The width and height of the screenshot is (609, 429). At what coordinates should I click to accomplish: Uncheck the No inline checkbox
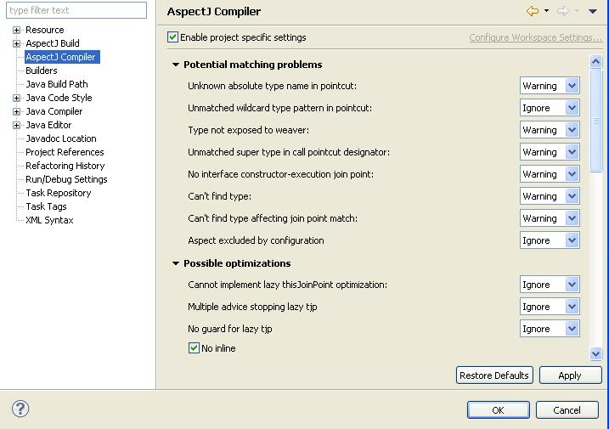[194, 348]
